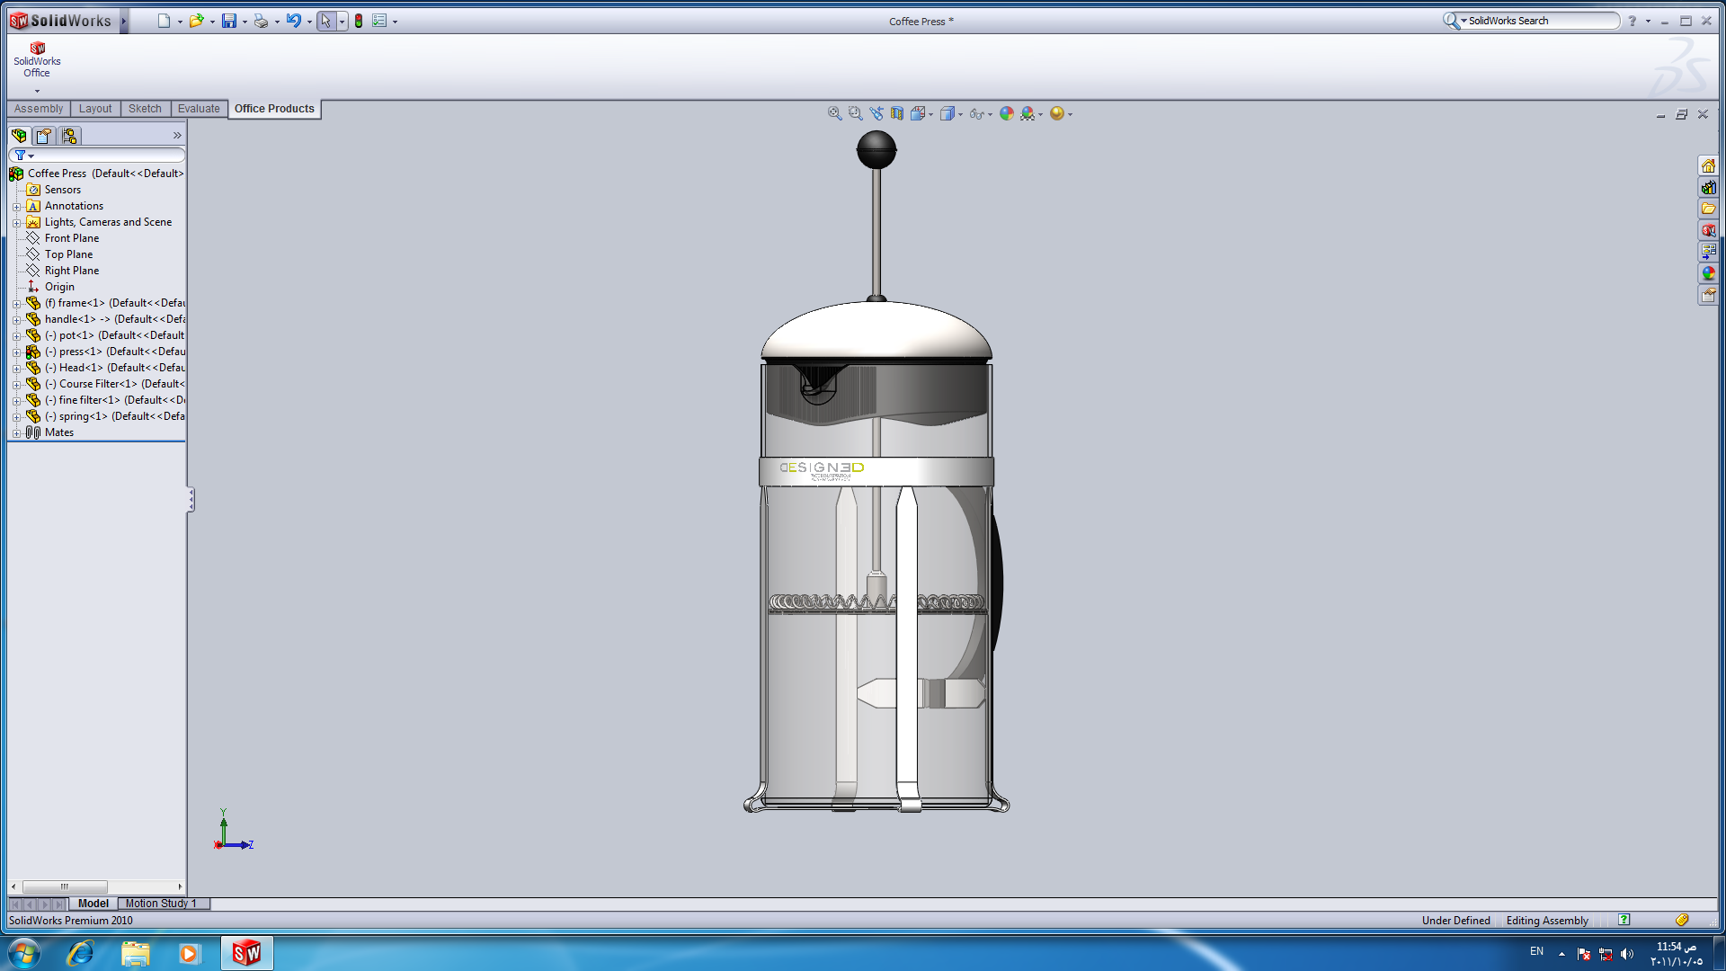Switch to the Evaluate tab
This screenshot has height=971, width=1726.
198,109
